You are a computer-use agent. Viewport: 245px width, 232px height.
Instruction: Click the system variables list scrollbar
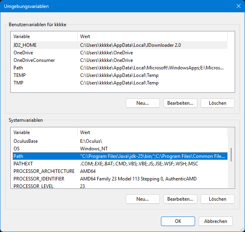click(232, 155)
